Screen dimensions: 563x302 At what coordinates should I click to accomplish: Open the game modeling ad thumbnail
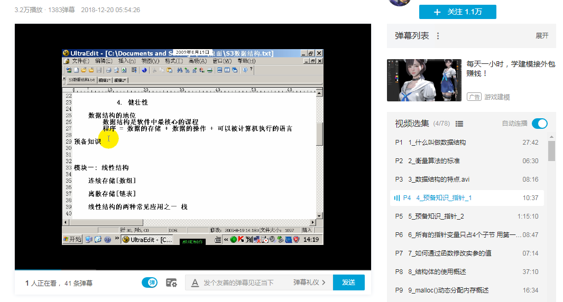(x=424, y=80)
